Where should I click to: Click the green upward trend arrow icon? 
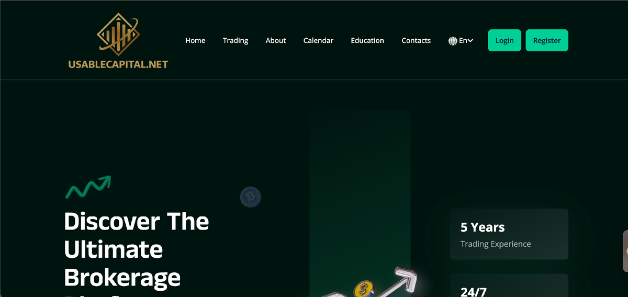[88, 187]
